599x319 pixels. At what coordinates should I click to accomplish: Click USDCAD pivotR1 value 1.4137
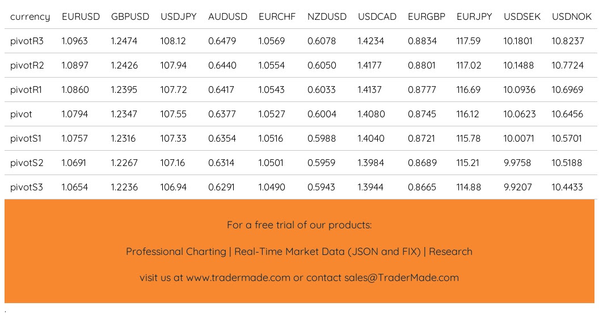[x=370, y=90]
